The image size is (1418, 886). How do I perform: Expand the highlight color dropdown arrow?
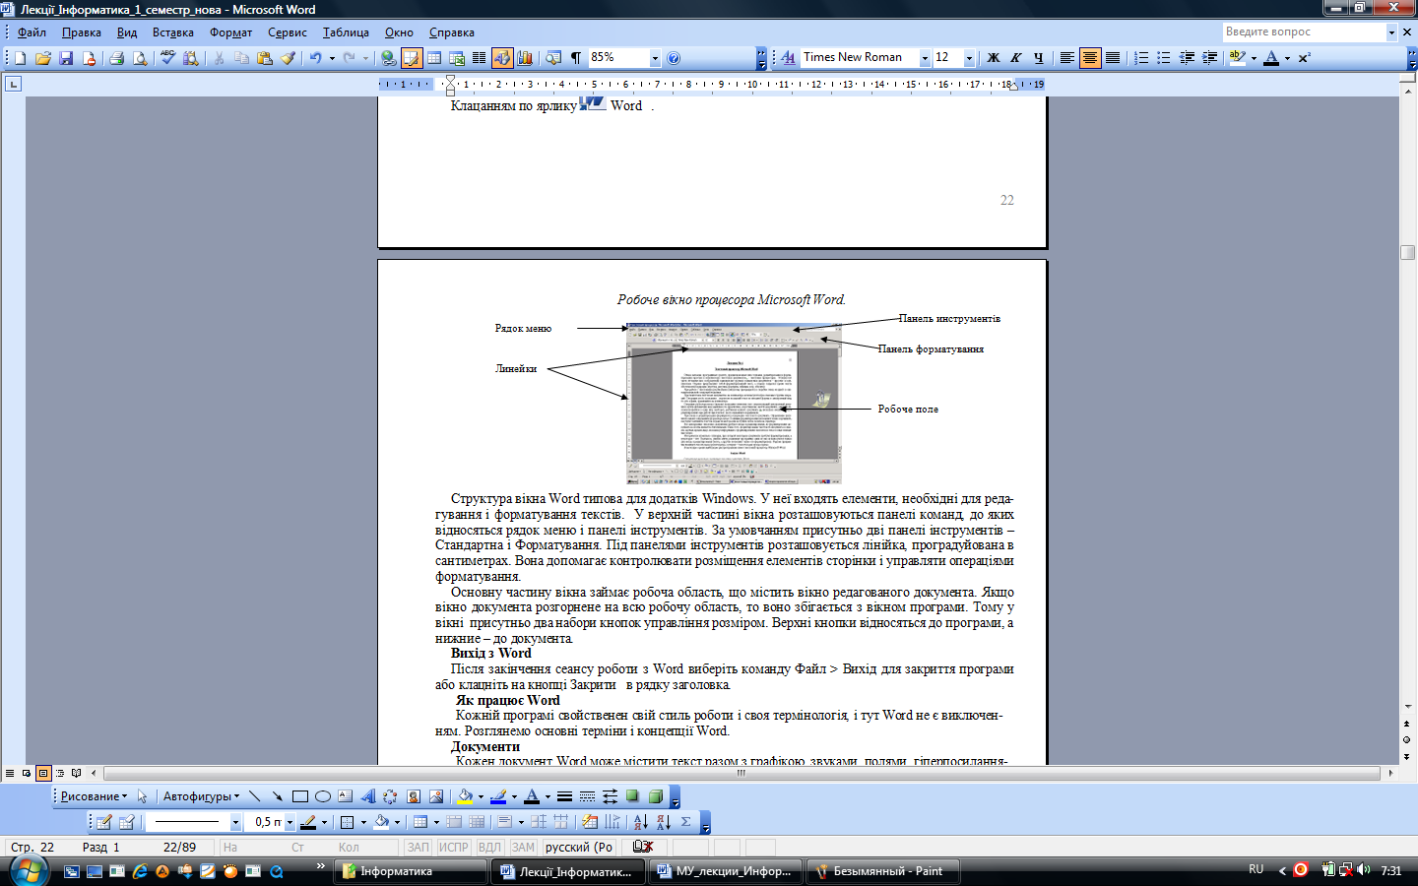tap(1254, 58)
